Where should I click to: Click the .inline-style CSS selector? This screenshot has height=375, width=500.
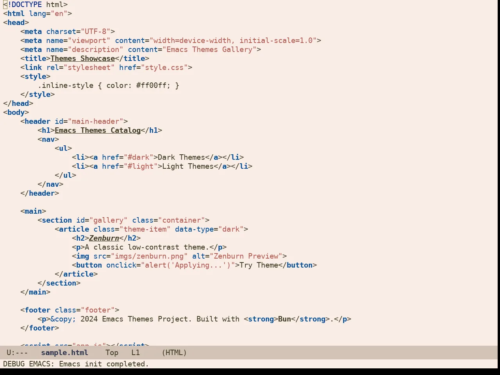coord(66,86)
